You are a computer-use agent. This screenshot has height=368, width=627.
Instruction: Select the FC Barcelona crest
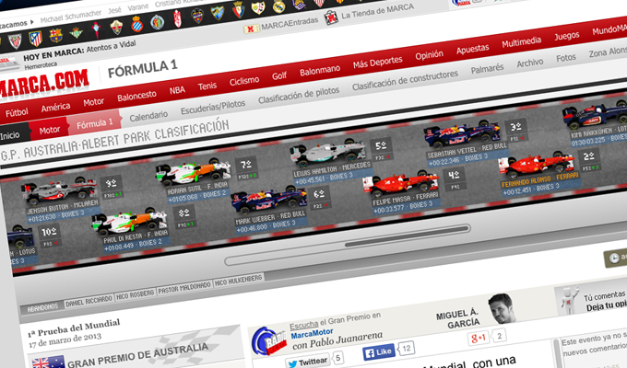click(56, 36)
